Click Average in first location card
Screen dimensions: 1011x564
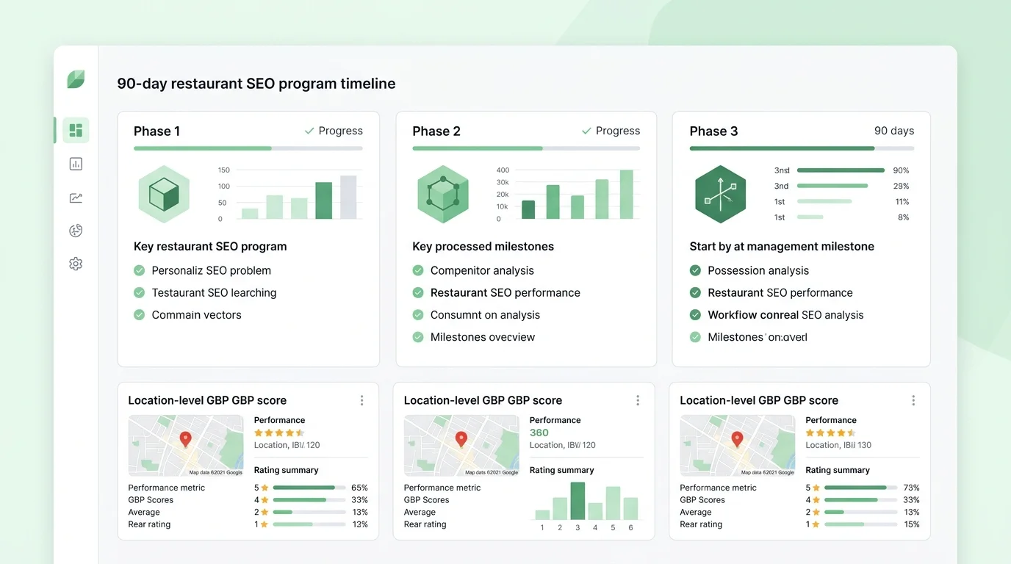tap(144, 513)
